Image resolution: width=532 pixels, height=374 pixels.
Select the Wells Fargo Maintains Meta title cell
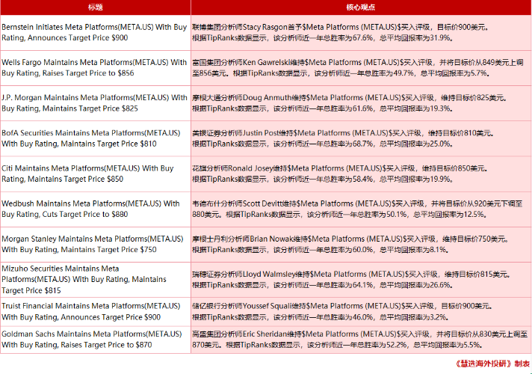(x=96, y=68)
